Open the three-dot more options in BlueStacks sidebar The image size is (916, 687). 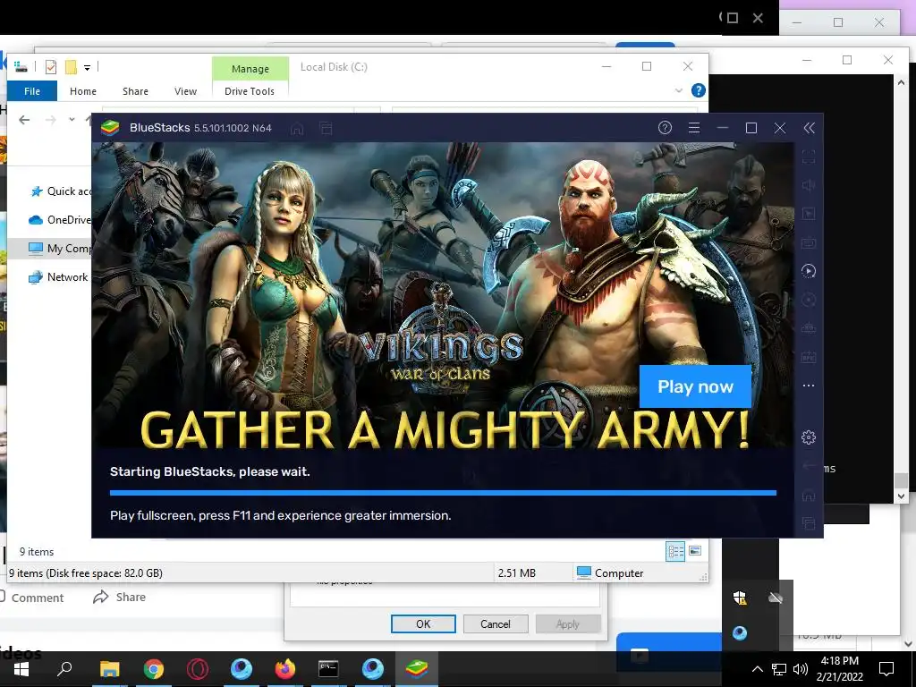point(809,386)
